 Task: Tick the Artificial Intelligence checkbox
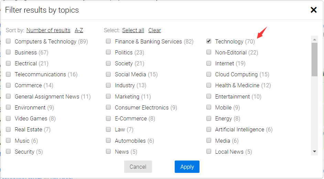click(x=209, y=129)
